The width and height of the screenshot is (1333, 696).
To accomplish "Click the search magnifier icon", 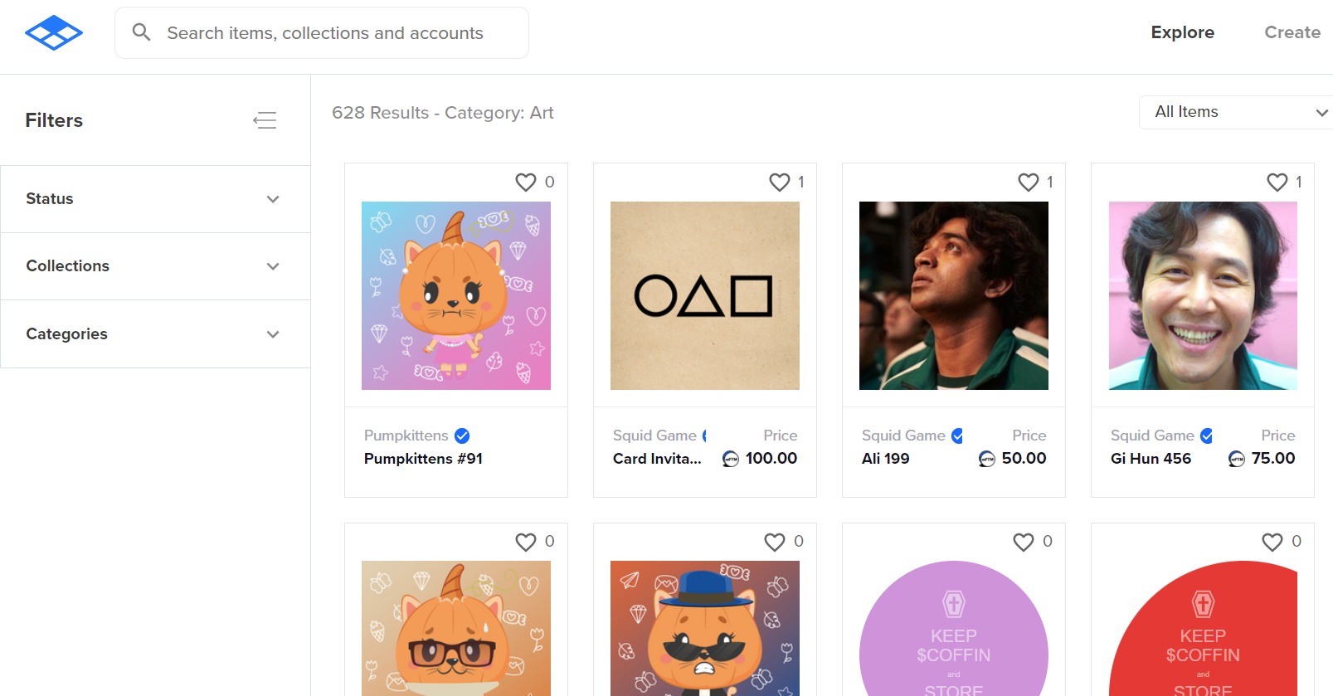I will (142, 32).
